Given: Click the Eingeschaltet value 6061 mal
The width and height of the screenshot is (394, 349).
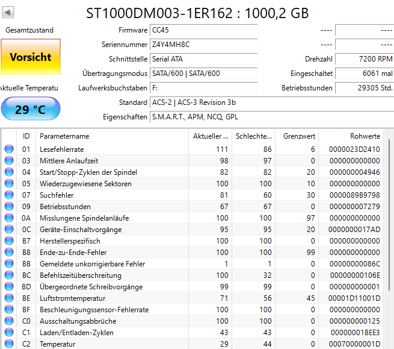Looking at the screenshot, I should (x=365, y=74).
